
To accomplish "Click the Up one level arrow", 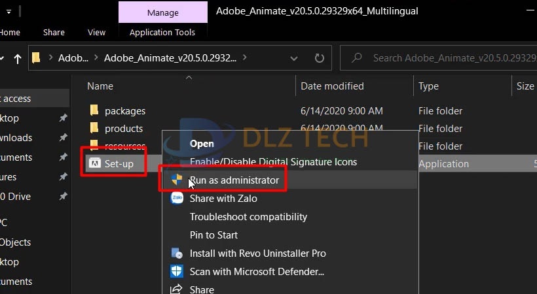I will (x=18, y=59).
